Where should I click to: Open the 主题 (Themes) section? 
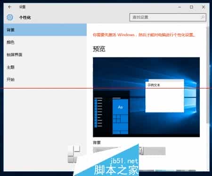tap(45, 67)
